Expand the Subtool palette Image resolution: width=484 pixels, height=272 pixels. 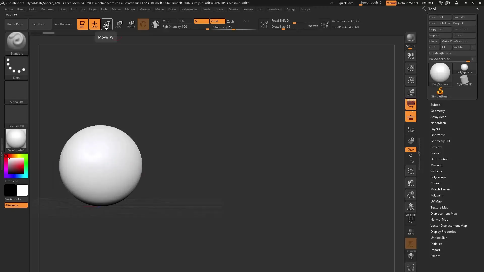pyautogui.click(x=436, y=105)
